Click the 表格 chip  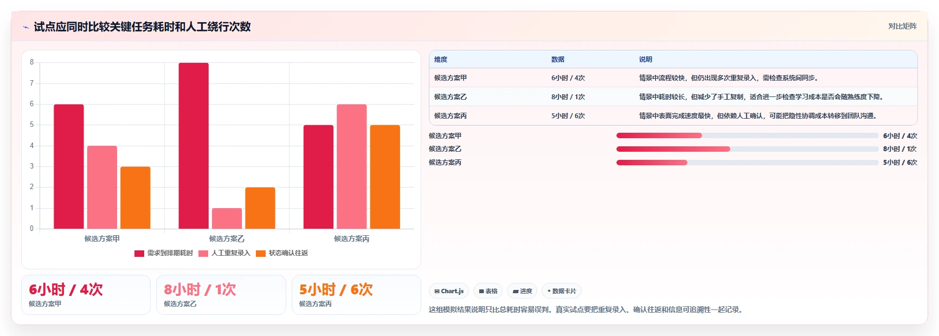coord(488,291)
